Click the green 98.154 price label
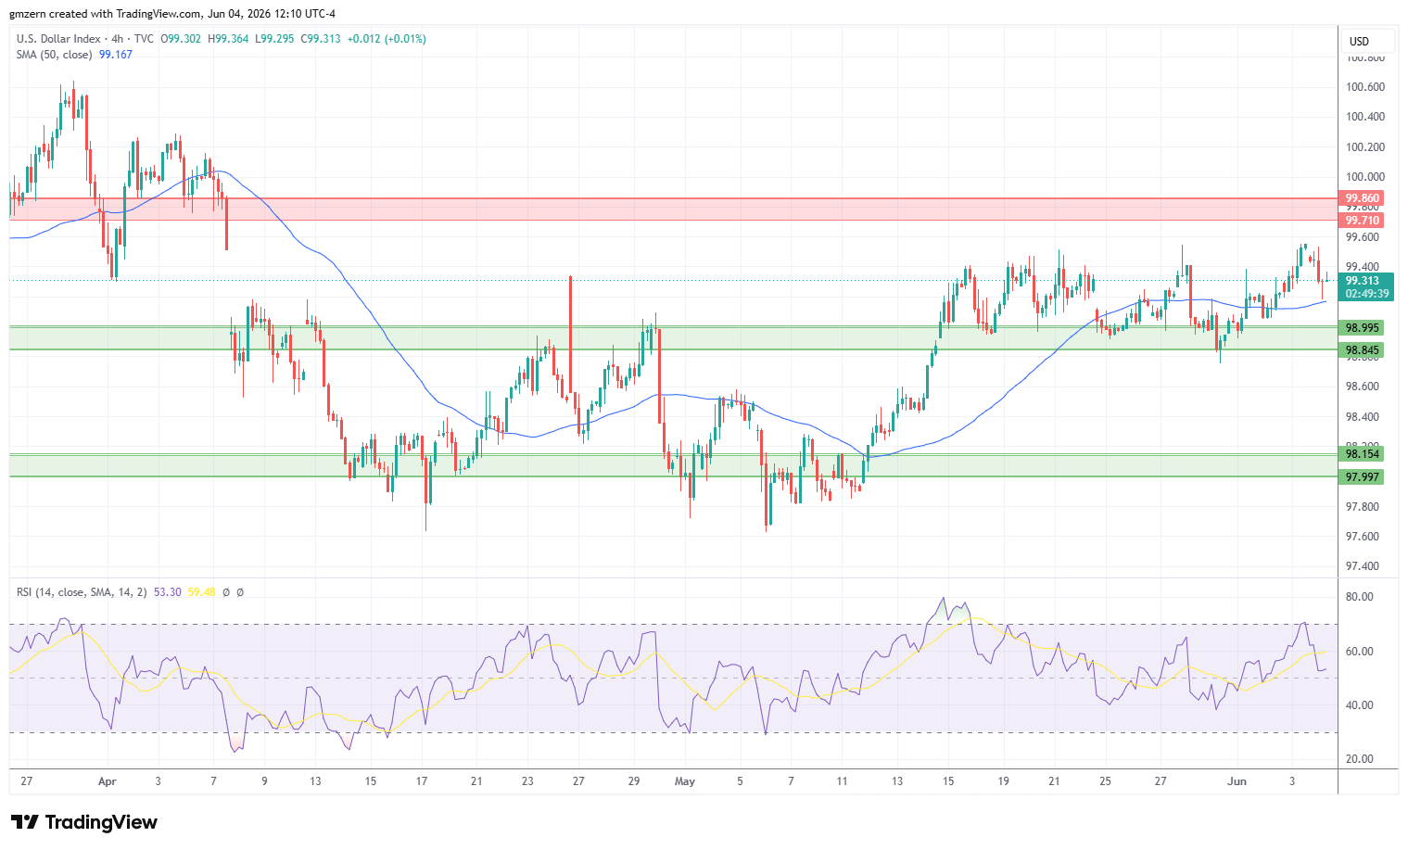Screen dimensions: 1408x850 coord(1362,454)
